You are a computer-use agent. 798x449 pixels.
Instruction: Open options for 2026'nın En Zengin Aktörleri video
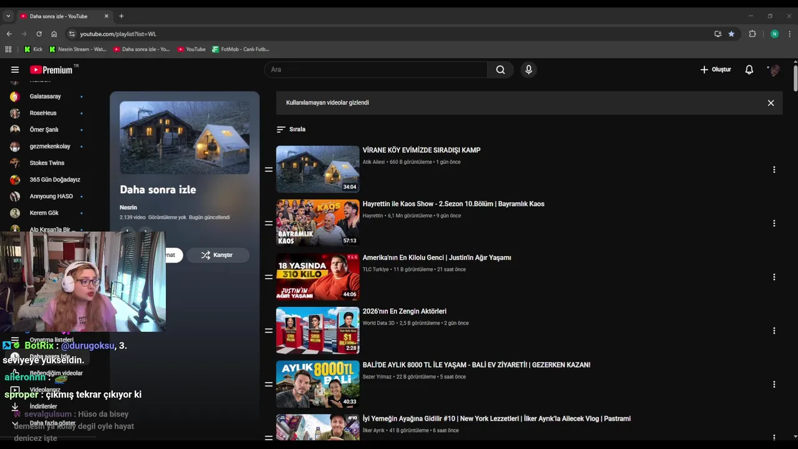(x=774, y=331)
